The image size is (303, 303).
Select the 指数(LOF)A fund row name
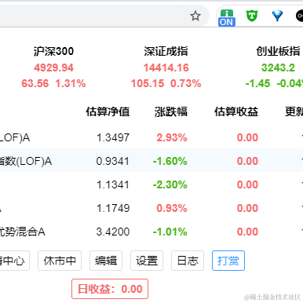25,161
